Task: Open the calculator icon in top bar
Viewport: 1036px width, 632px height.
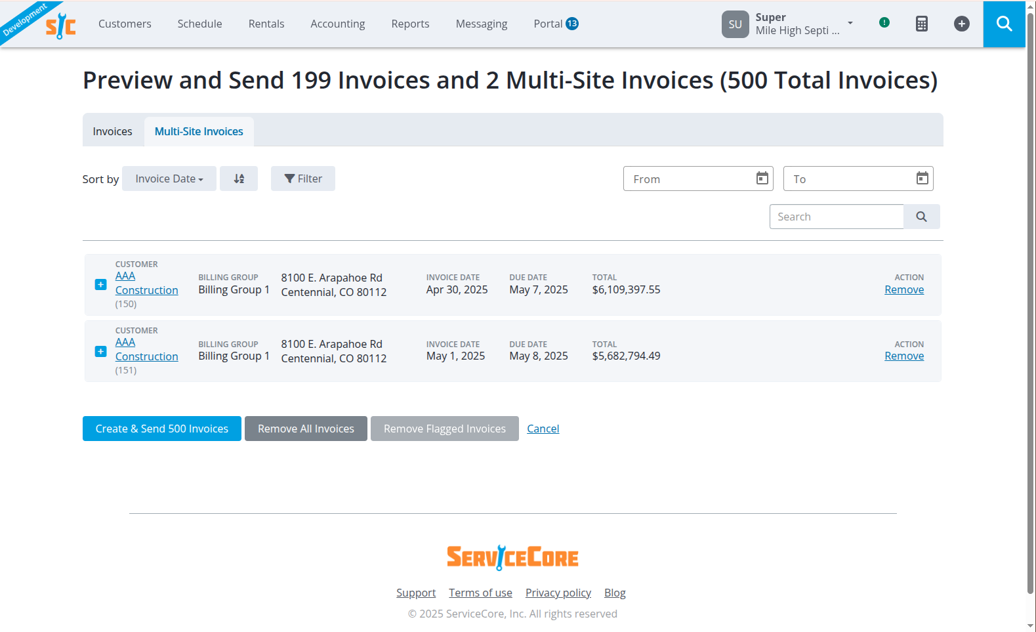Action: (922, 24)
